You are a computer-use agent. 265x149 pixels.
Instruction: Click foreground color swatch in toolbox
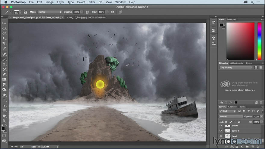click(x=3, y=129)
